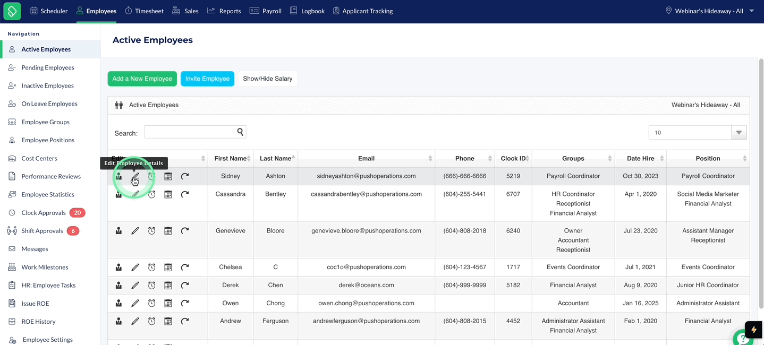Sort table by Groups column
764x345 pixels.
coord(573,158)
